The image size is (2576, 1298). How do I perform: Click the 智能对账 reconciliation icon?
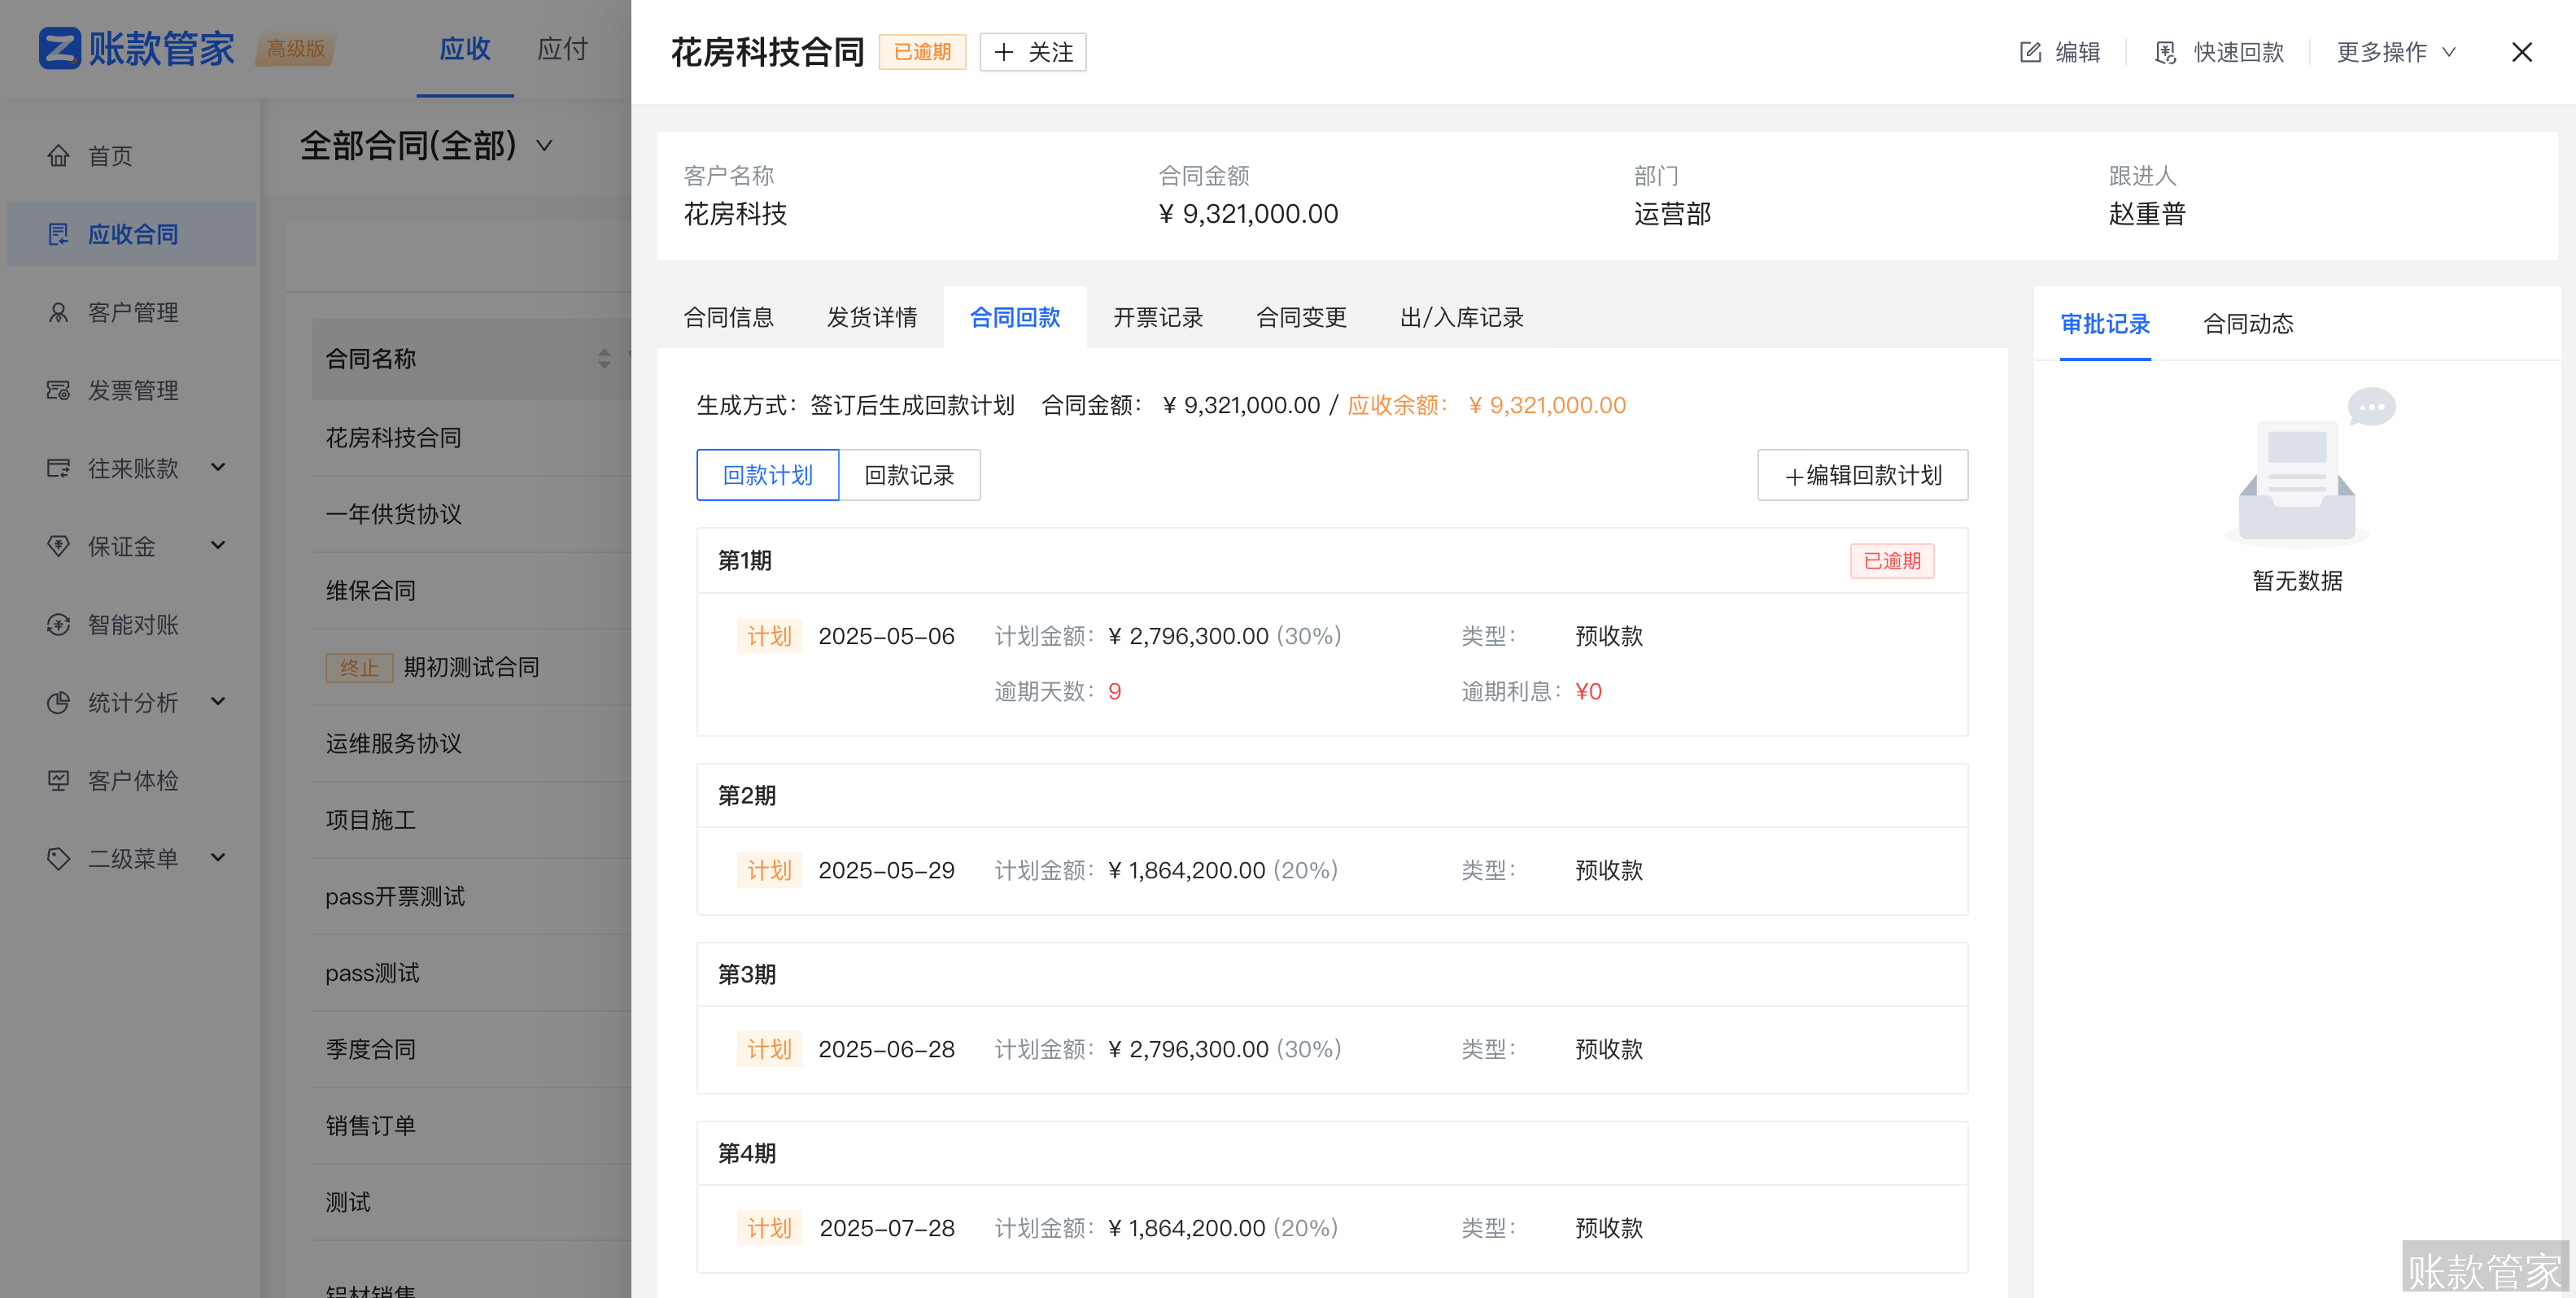click(59, 625)
